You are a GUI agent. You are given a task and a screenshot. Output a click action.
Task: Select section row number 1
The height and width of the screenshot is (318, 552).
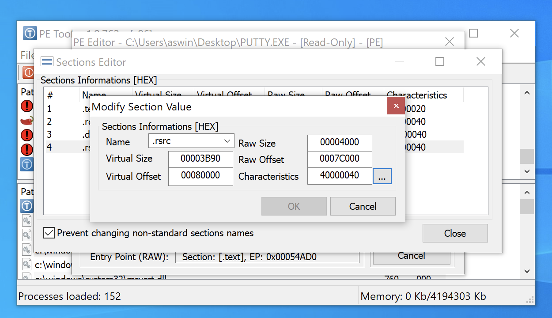(50, 109)
